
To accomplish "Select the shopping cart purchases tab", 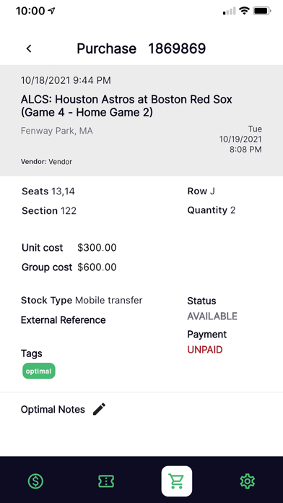I will pyautogui.click(x=177, y=481).
